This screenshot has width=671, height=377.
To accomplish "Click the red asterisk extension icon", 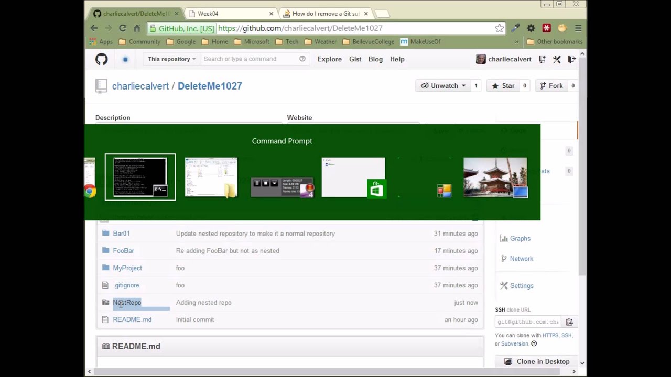I will click(x=546, y=28).
